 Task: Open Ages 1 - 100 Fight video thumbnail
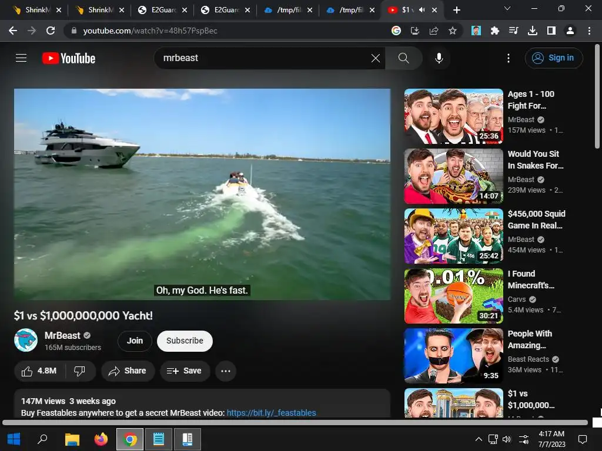(x=453, y=116)
